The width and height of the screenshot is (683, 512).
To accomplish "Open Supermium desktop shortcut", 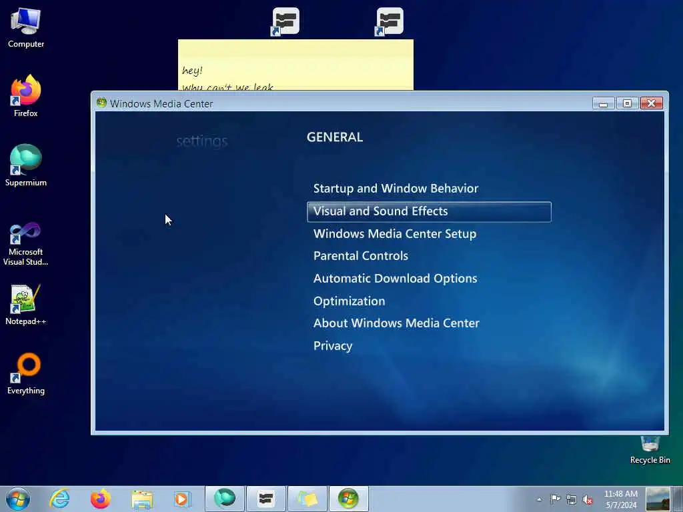I will pos(26,165).
